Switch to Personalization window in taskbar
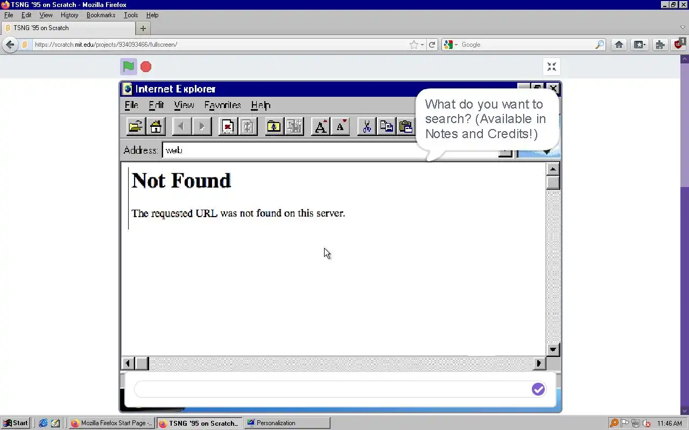The height and width of the screenshot is (430, 689). [x=287, y=423]
